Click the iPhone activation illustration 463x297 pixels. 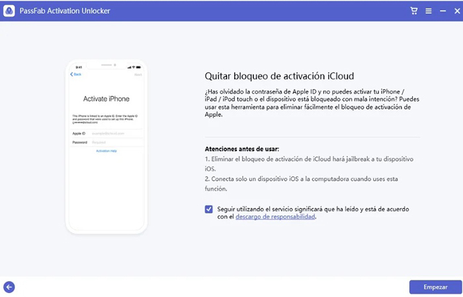[x=106, y=147]
